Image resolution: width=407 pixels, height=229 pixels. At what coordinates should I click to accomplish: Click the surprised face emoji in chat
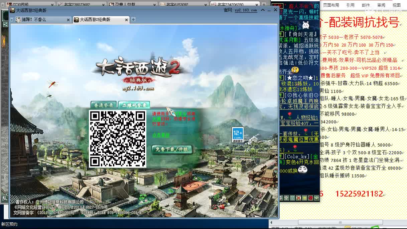295,70
